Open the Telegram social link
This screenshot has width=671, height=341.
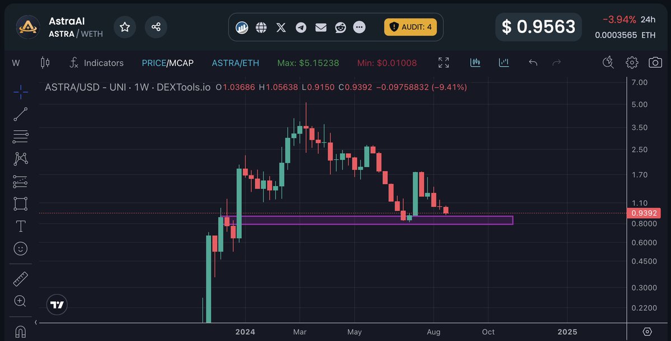tap(301, 27)
